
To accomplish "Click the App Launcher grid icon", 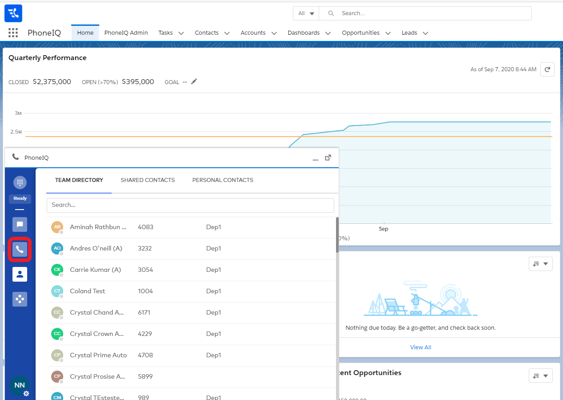I will (x=13, y=32).
